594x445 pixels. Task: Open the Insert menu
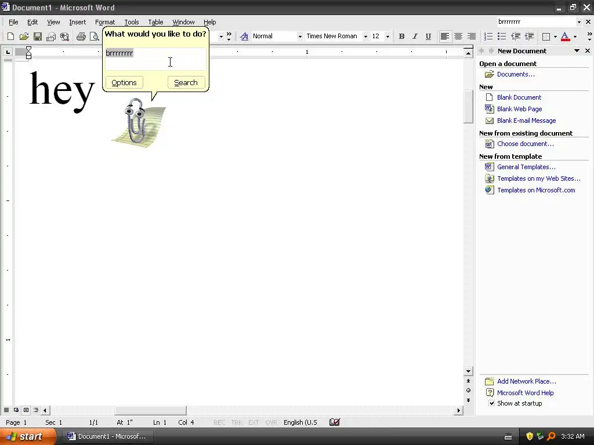pos(77,22)
